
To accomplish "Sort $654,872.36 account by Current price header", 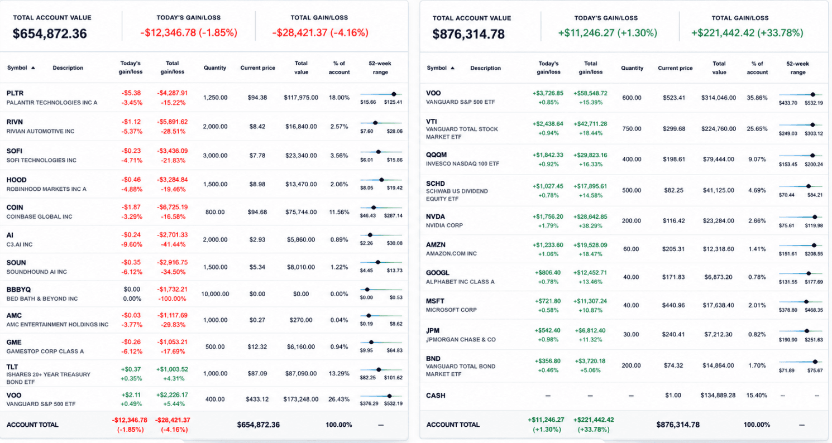I will [x=258, y=68].
